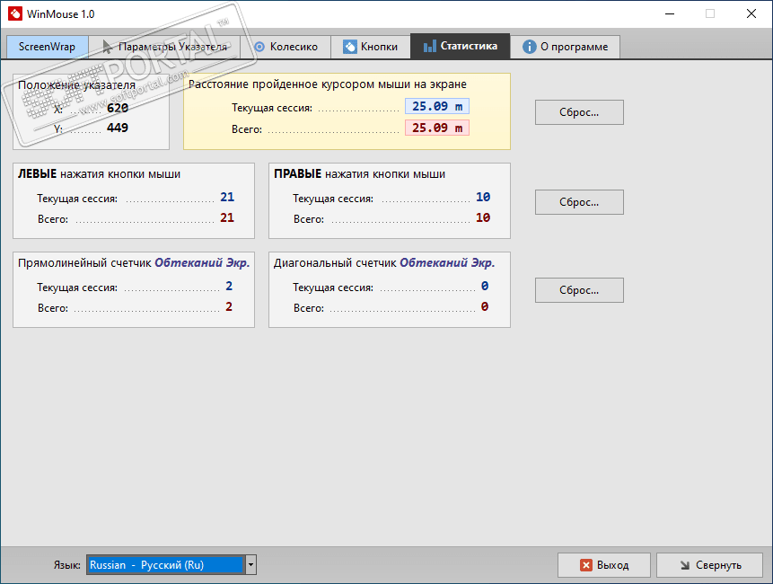773x584 pixels.
Task: Switch to Параметры Указателя tab
Action: coord(164,47)
